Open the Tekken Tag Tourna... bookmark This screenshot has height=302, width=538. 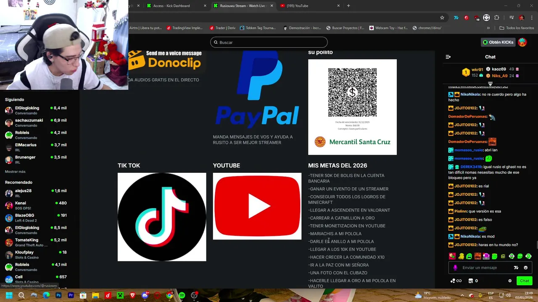point(258,28)
